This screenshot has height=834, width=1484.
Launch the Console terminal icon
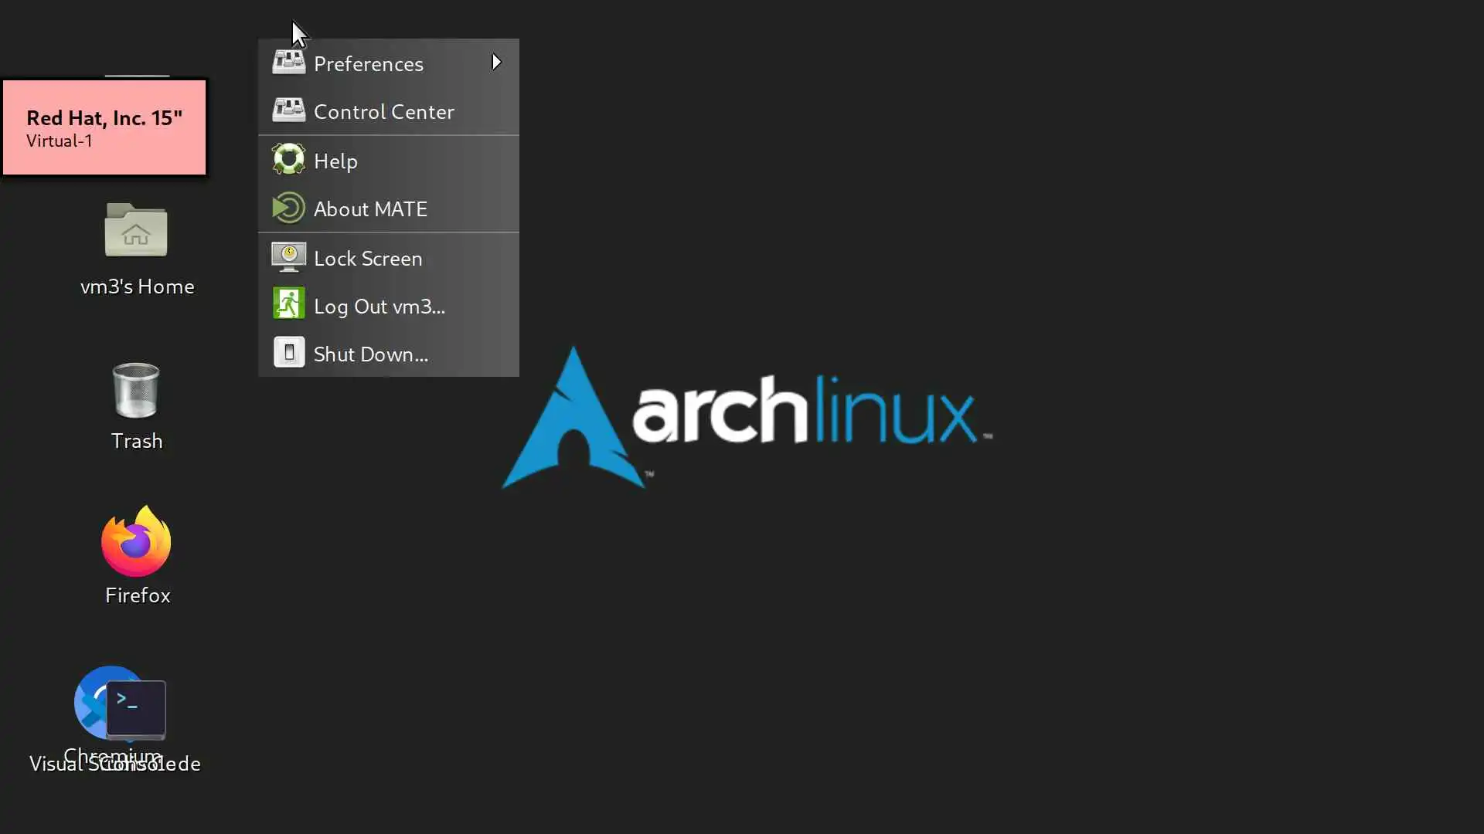click(x=136, y=708)
